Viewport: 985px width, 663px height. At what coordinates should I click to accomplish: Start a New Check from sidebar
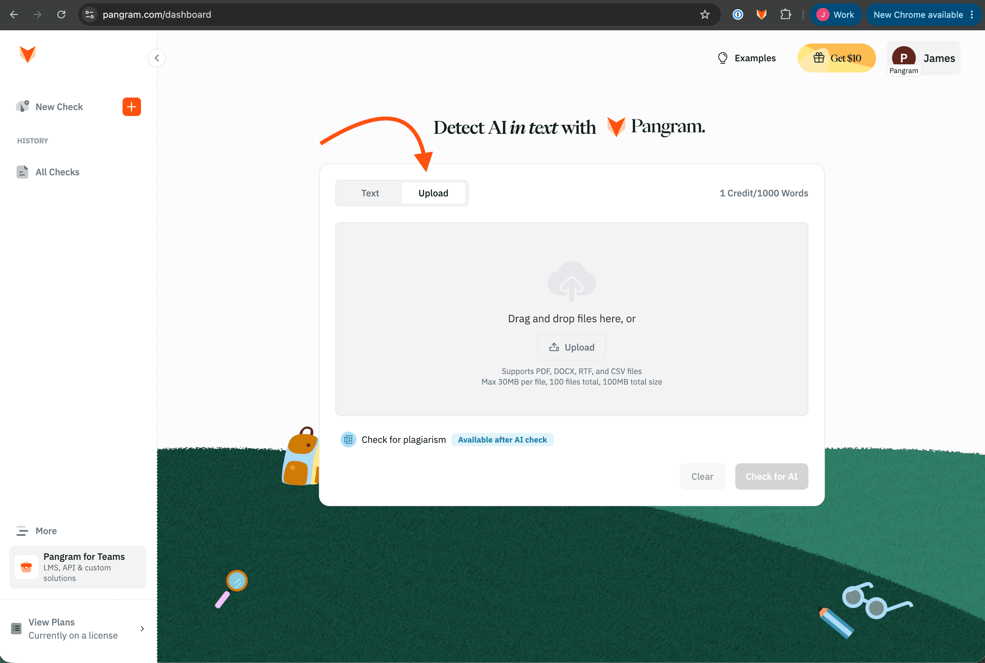[x=59, y=107]
